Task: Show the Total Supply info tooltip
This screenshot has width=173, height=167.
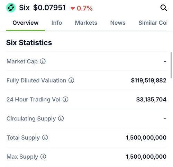Action: point(45,137)
